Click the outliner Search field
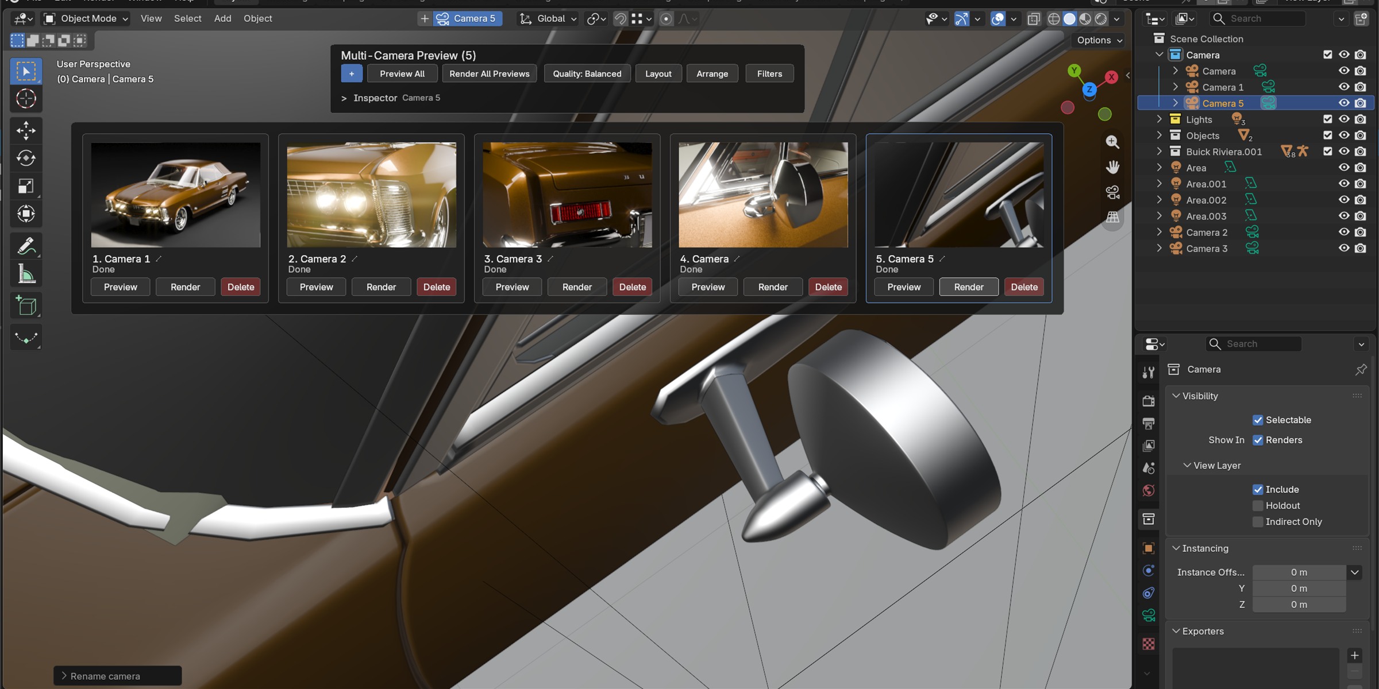The width and height of the screenshot is (1379, 689). coord(1258,18)
